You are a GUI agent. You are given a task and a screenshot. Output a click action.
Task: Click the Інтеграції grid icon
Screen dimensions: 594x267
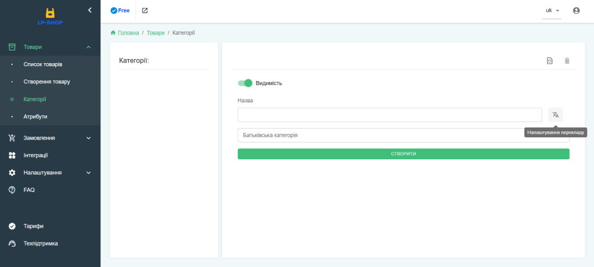coord(12,155)
